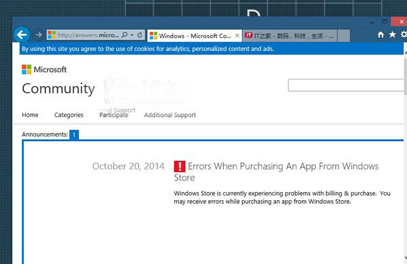Viewport: 407px width, 264px height.
Task: Minimize the browser window
Action: [372, 22]
